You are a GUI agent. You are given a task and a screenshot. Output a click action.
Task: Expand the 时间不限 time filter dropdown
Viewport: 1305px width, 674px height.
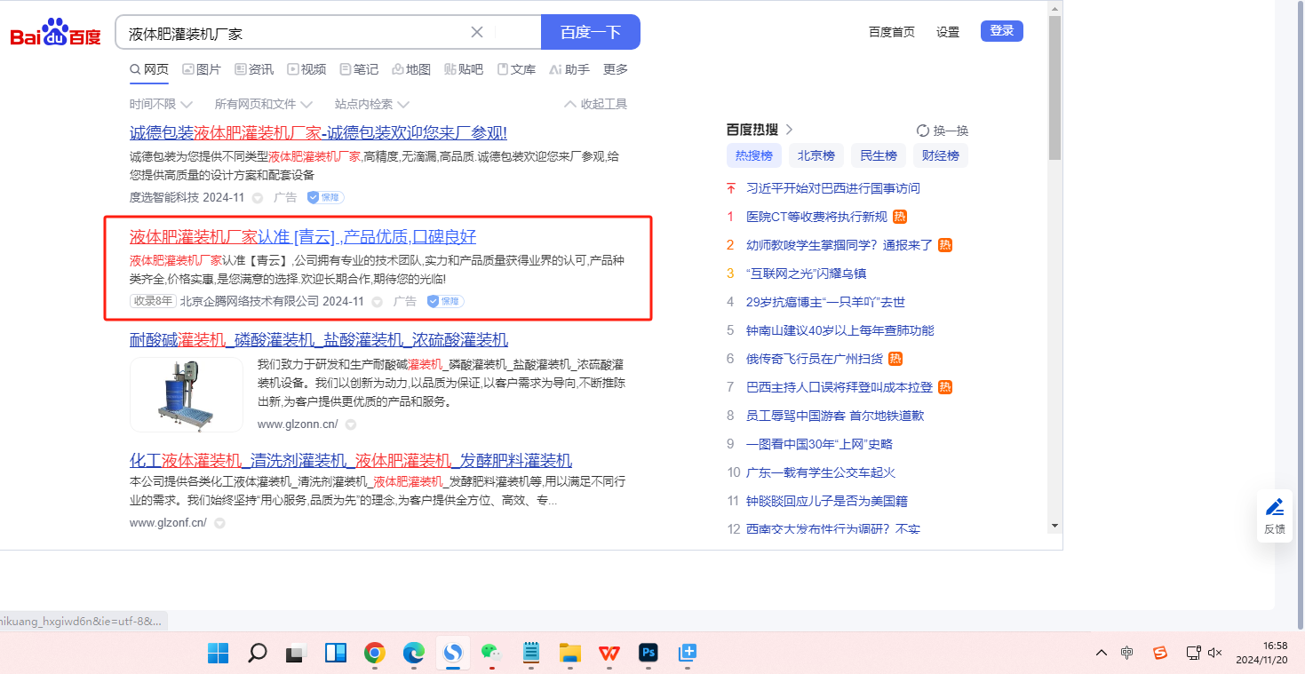coord(161,104)
